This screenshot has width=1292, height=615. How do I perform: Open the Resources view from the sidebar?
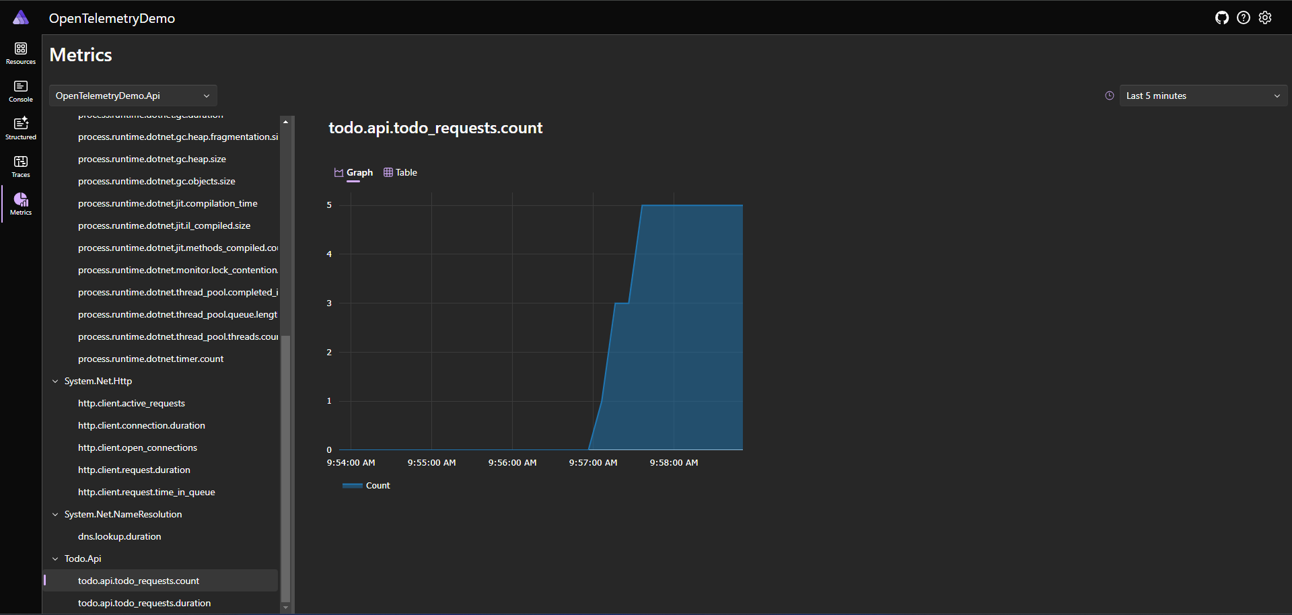coord(20,53)
